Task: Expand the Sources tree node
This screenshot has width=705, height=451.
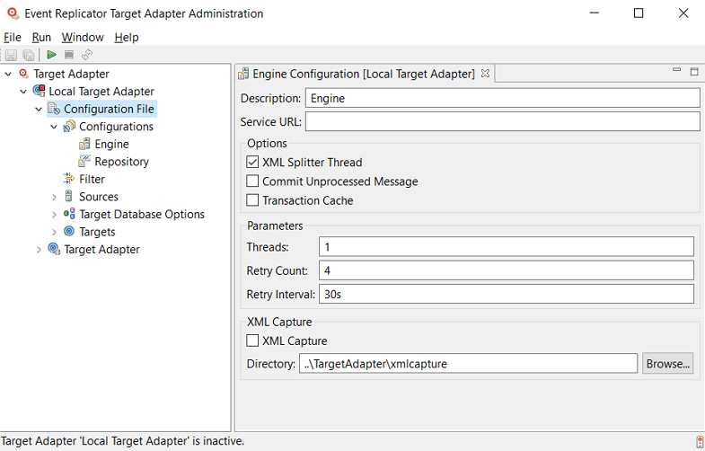Action: (x=54, y=197)
